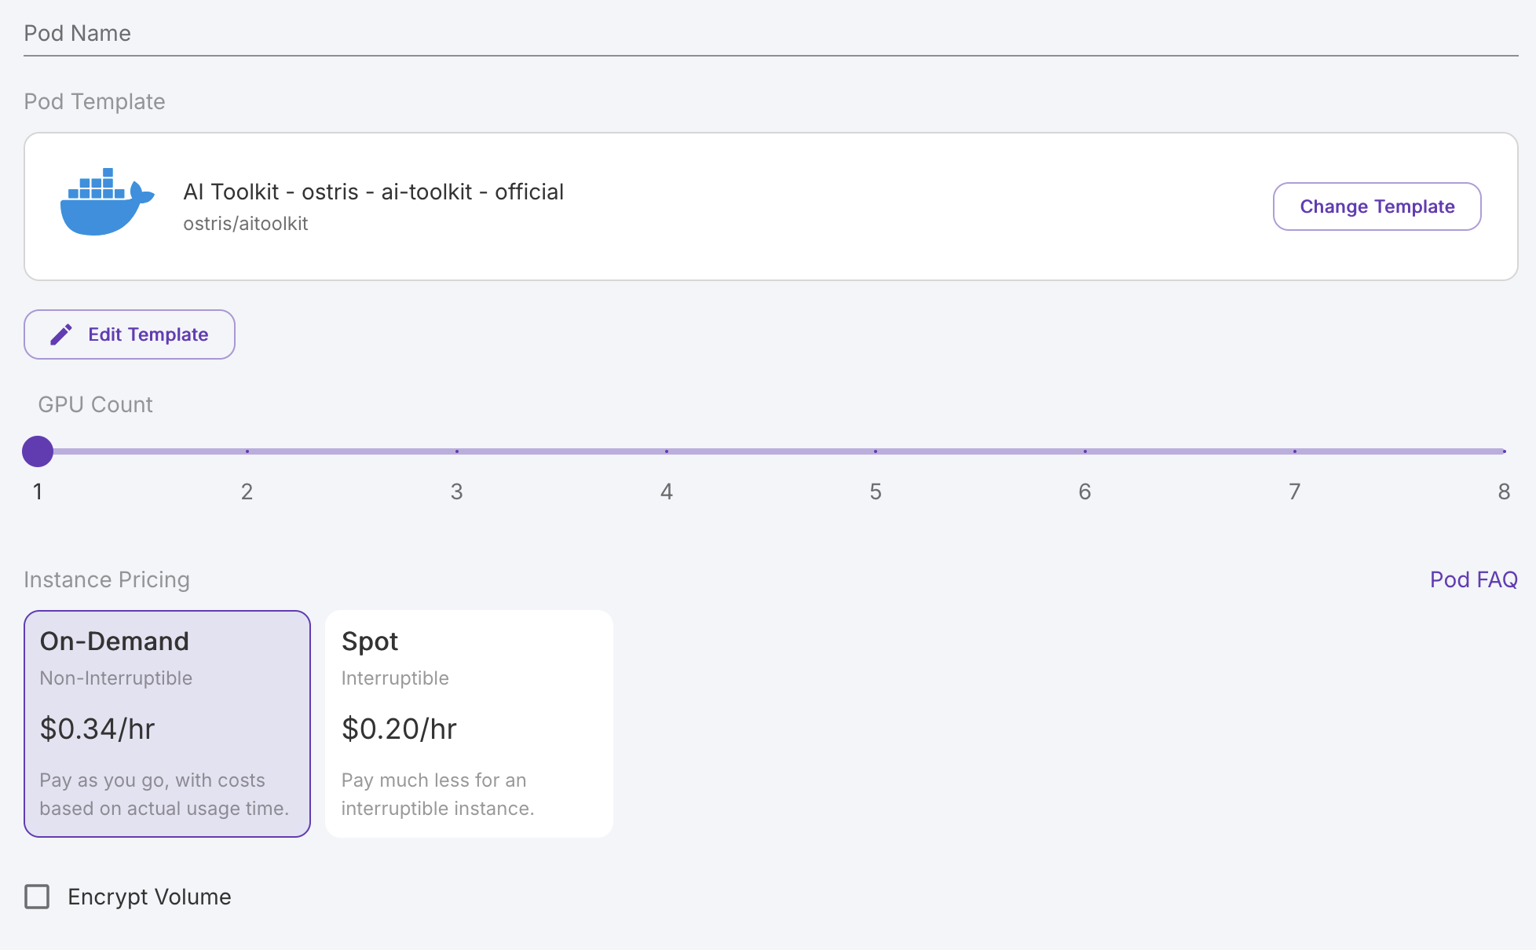
Task: Open the Pod FAQ link
Action: (1473, 579)
